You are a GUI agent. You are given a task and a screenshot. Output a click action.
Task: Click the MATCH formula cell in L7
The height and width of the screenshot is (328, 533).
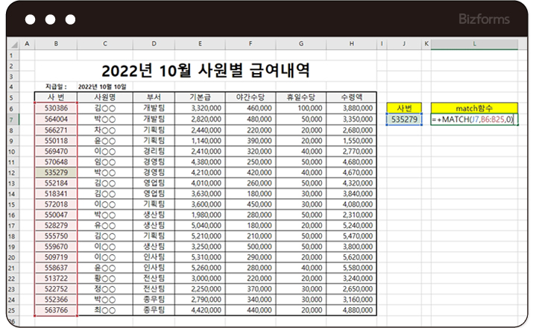click(x=474, y=119)
